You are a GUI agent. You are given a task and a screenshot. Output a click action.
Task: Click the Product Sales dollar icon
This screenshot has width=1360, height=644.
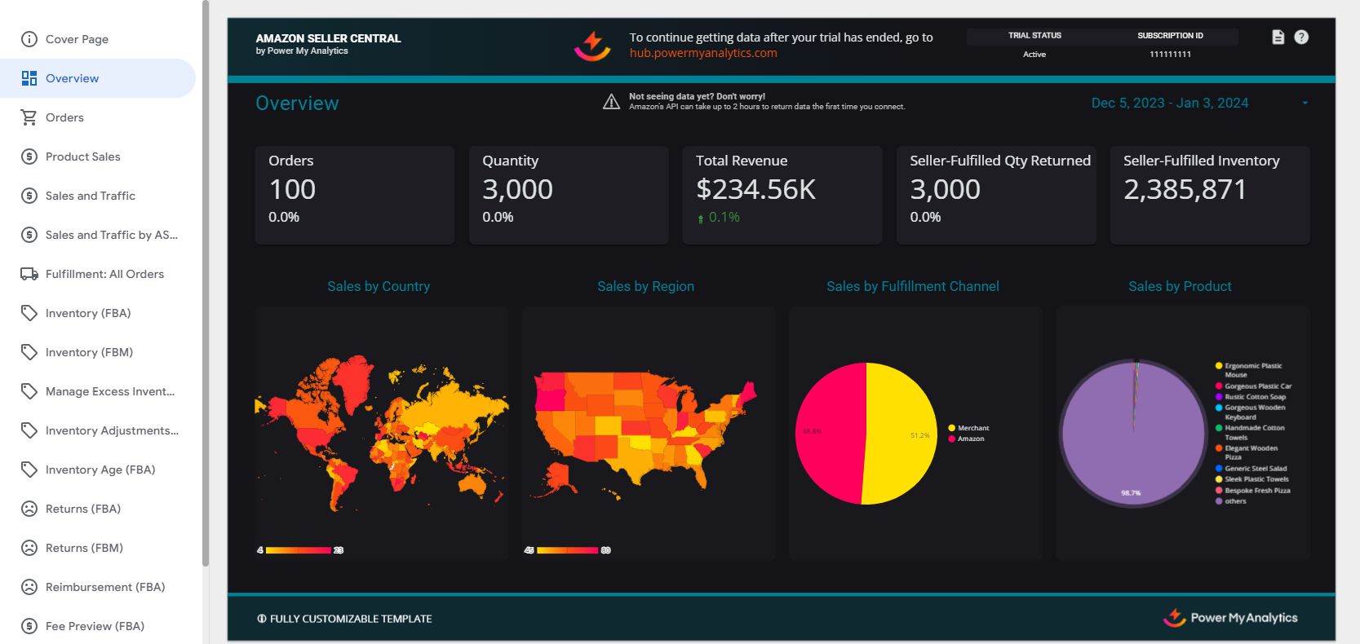coord(29,157)
